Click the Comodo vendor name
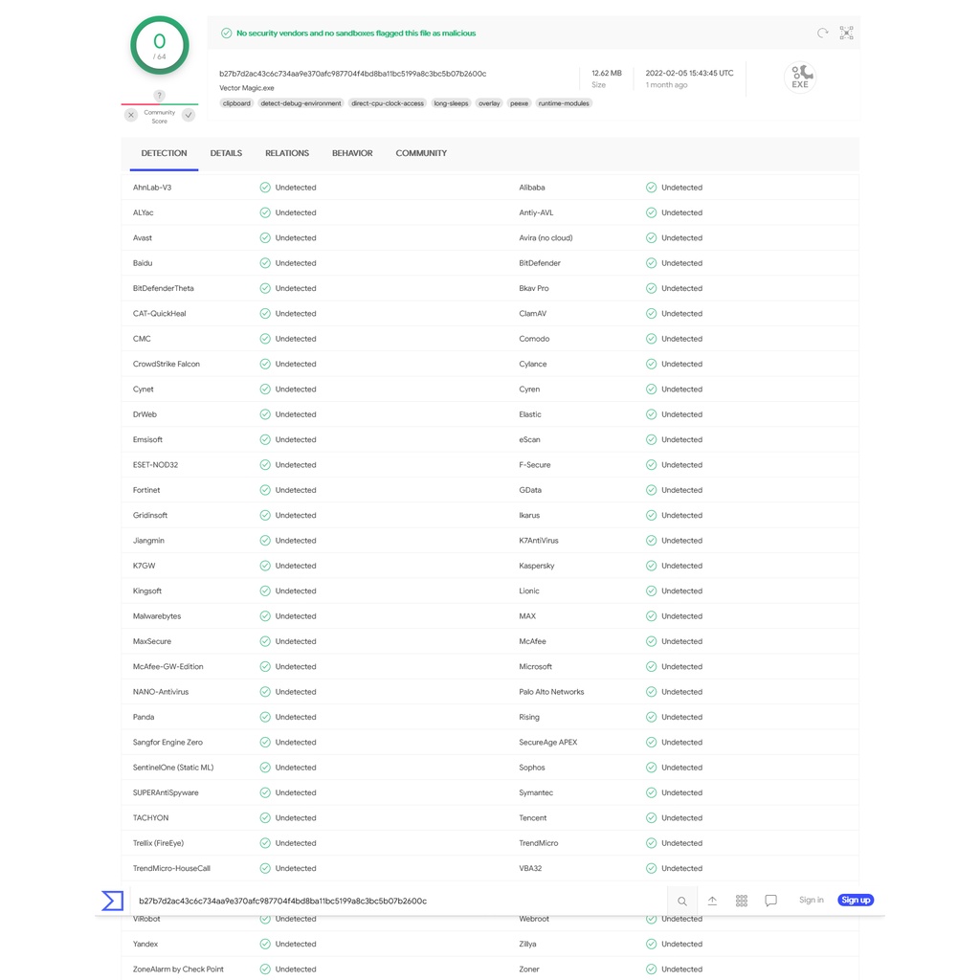The height and width of the screenshot is (980, 980). pyautogui.click(x=534, y=339)
